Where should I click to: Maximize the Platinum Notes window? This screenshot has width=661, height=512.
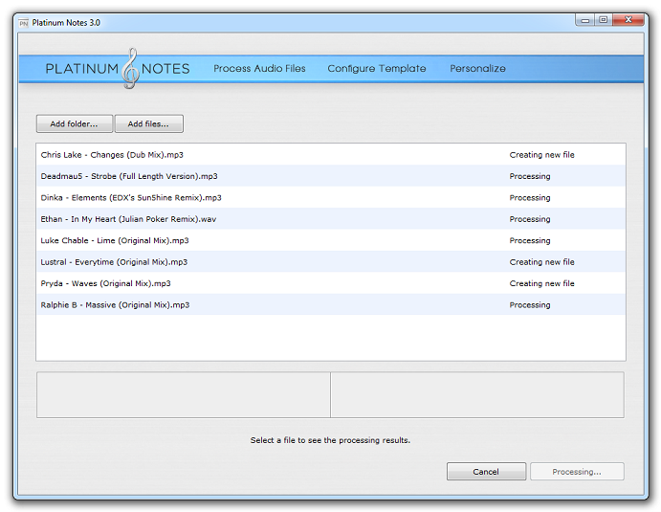click(x=603, y=20)
